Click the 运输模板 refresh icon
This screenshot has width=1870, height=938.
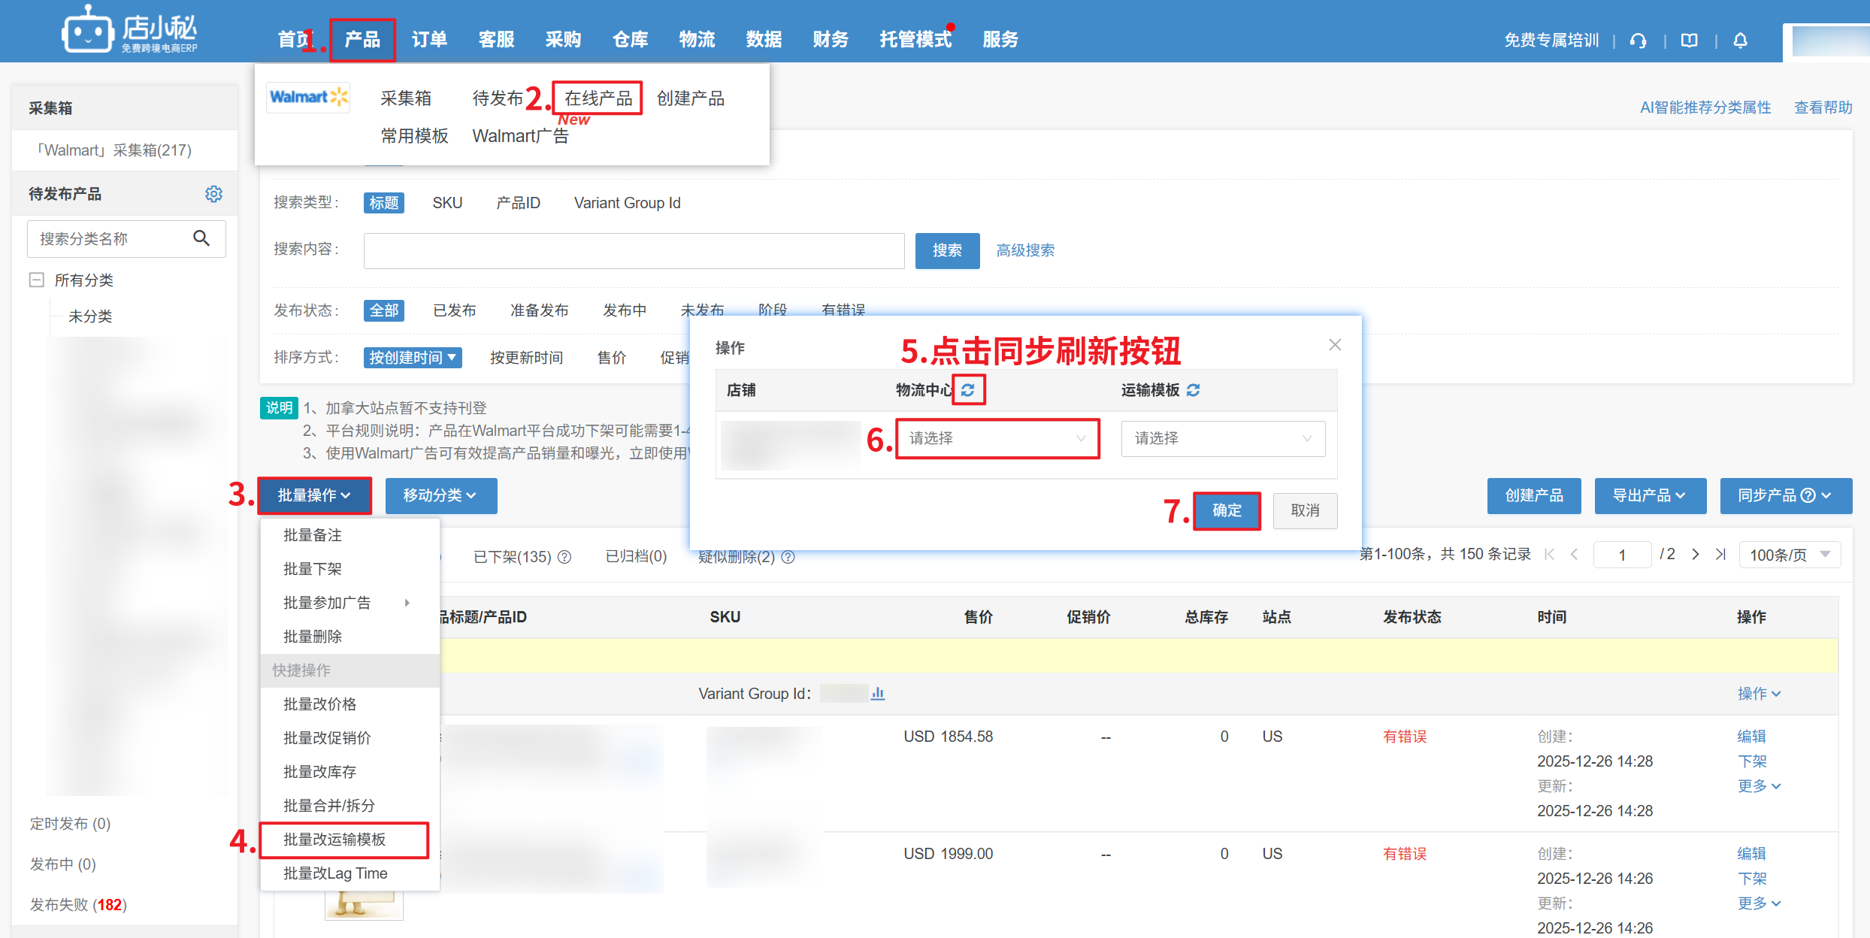tap(1194, 390)
